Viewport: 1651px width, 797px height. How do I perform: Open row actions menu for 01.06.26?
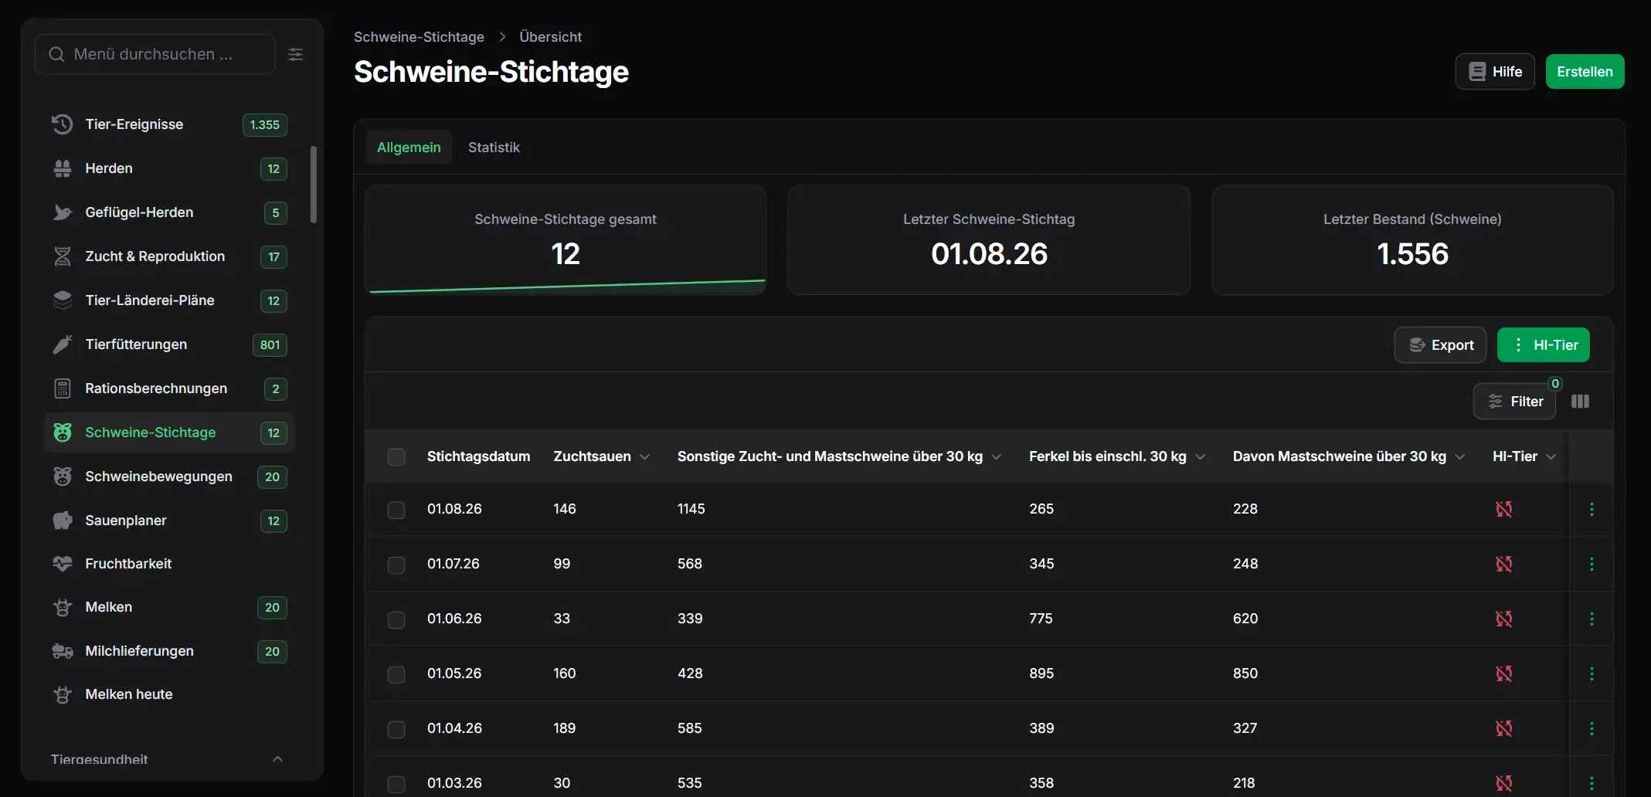(1592, 619)
